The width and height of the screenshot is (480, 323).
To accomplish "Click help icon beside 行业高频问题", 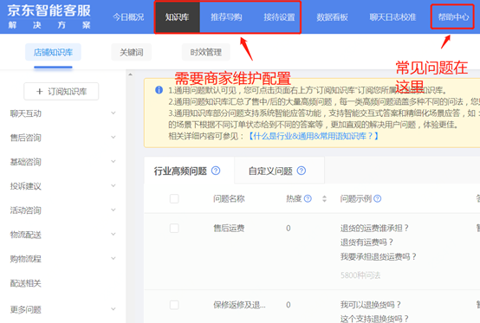I will coord(216,171).
